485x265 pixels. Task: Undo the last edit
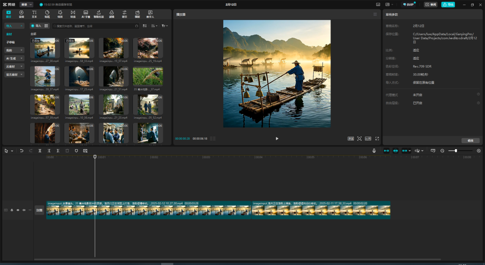tap(22, 150)
